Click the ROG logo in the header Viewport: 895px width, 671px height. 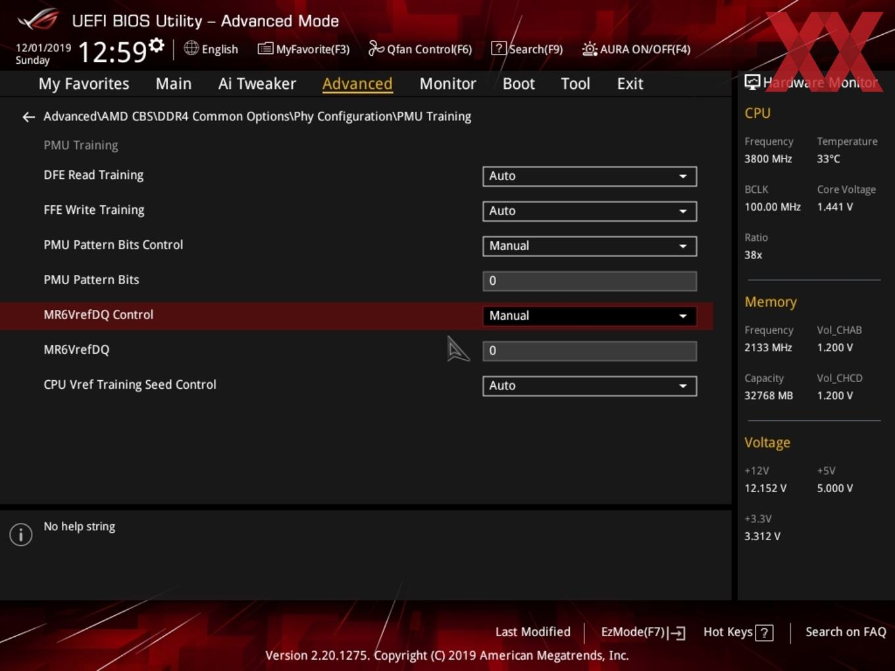pos(38,19)
